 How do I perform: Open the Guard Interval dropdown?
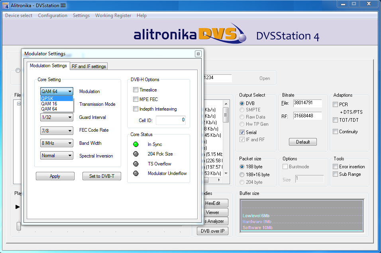[x=57, y=117]
